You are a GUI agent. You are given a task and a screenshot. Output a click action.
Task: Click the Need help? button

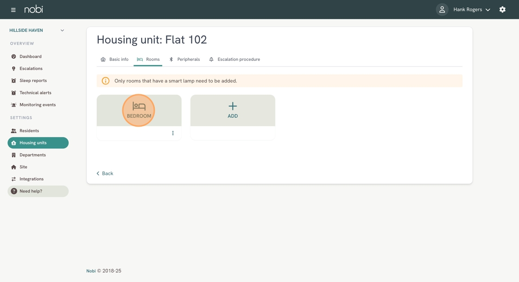[38, 191]
